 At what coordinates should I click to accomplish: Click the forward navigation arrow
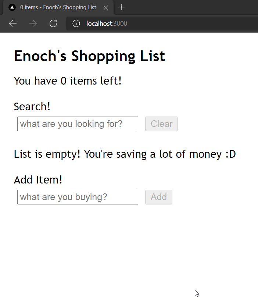pyautogui.click(x=33, y=24)
